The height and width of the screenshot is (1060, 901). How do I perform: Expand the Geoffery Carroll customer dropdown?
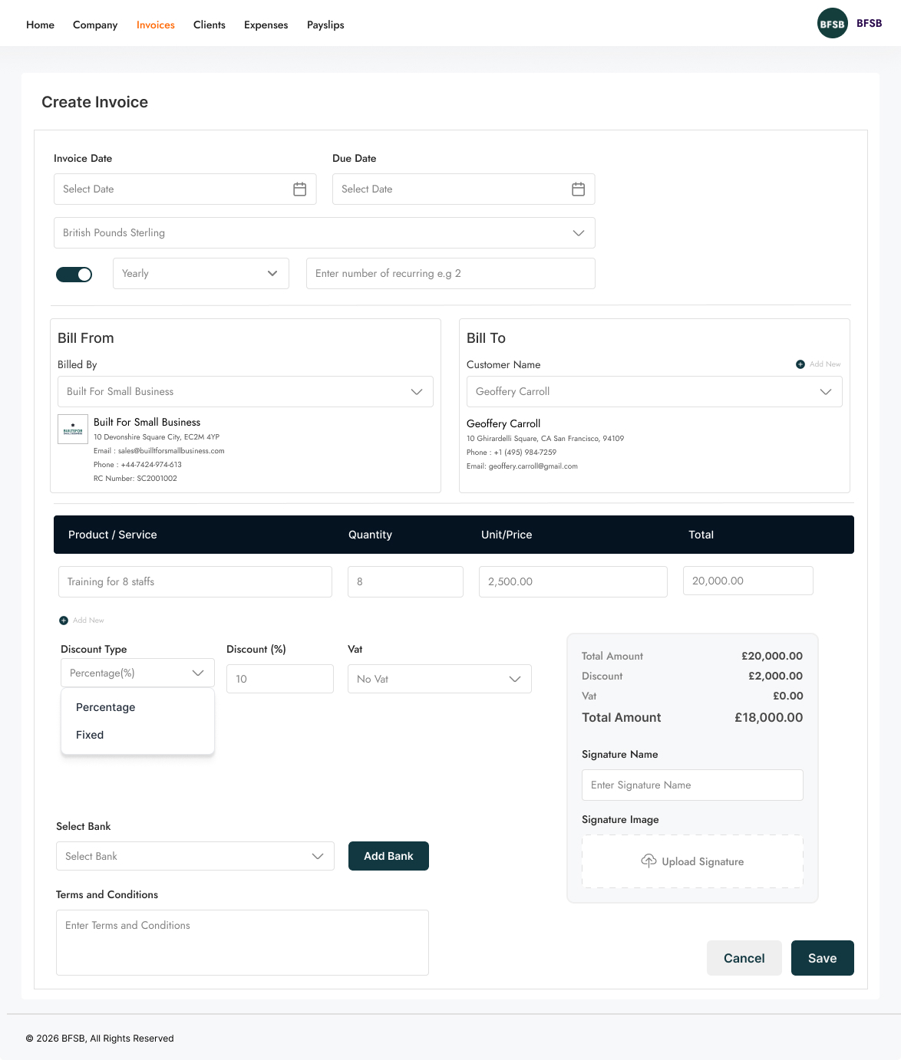pyautogui.click(x=655, y=391)
